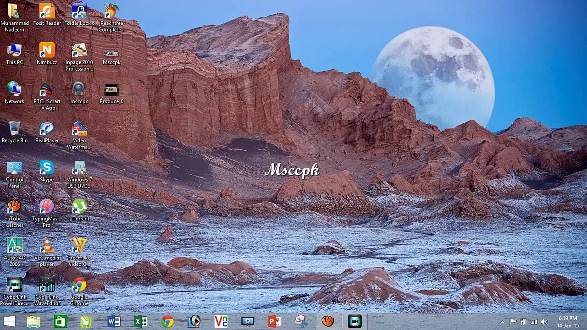Select the Control Panel desktop icon
The image size is (587, 330).
tap(14, 174)
